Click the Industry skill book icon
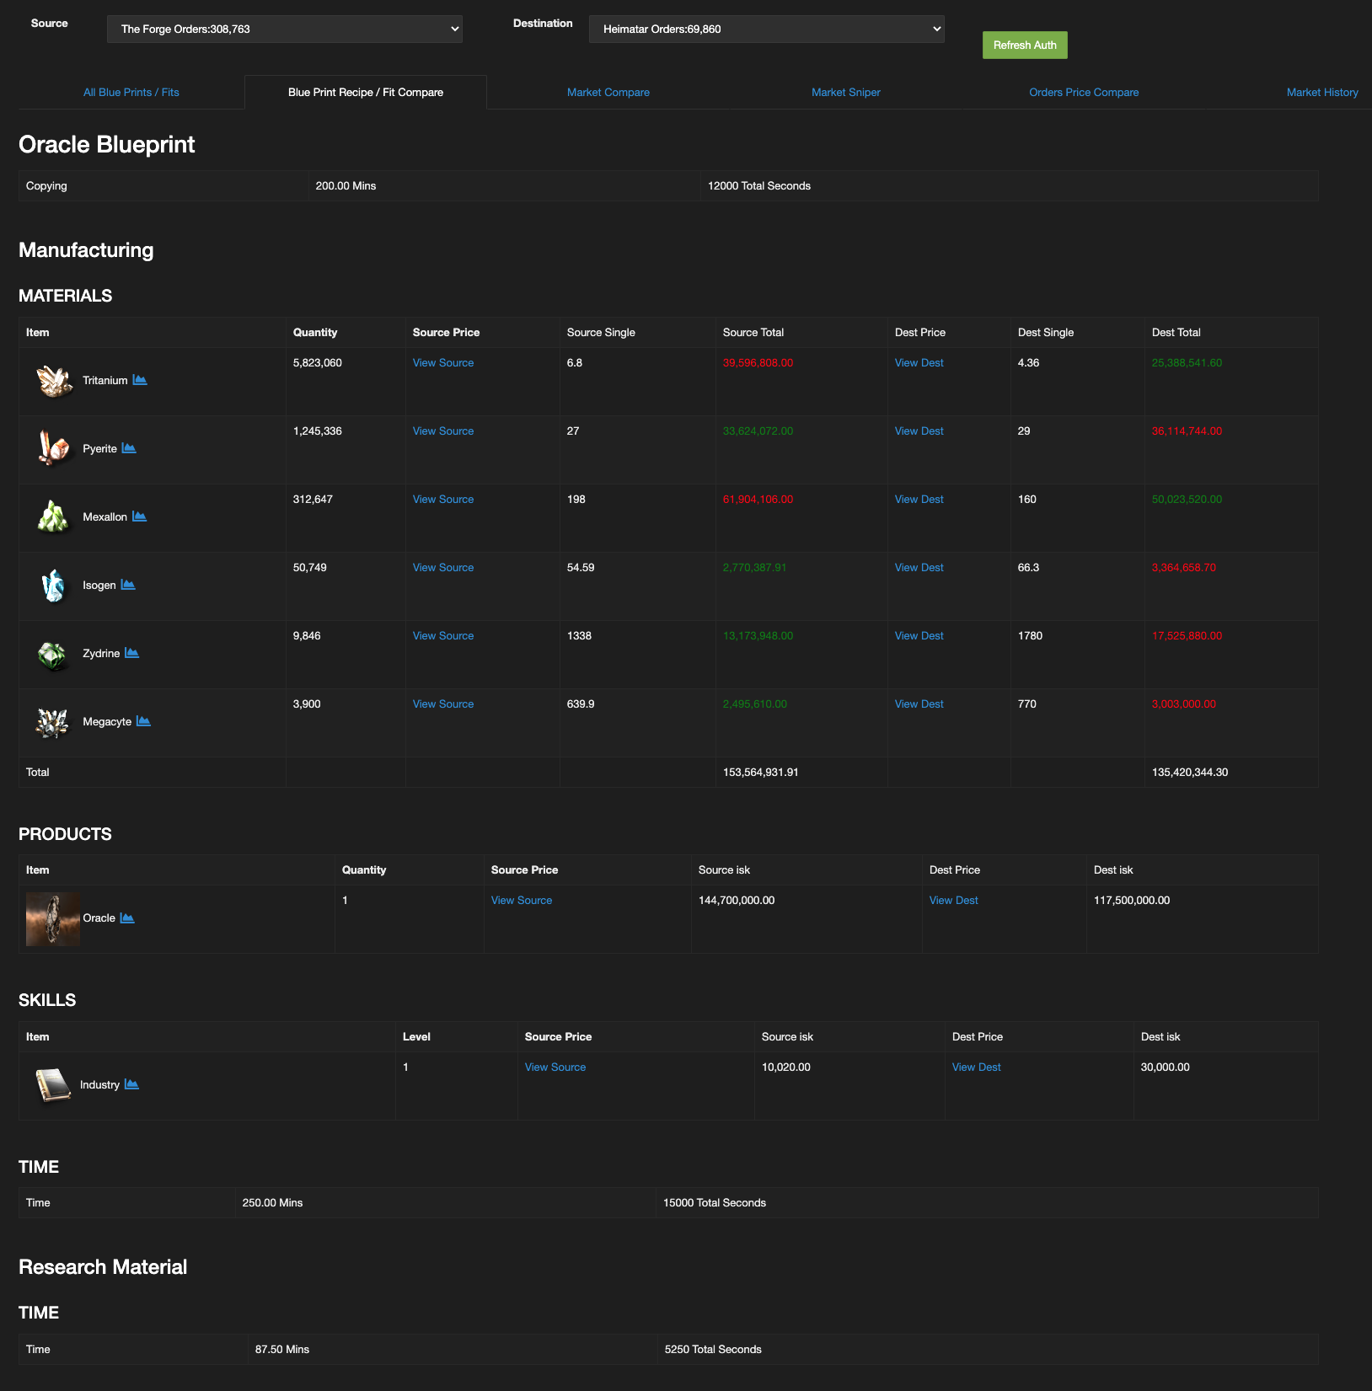This screenshot has height=1391, width=1372. tap(54, 1084)
